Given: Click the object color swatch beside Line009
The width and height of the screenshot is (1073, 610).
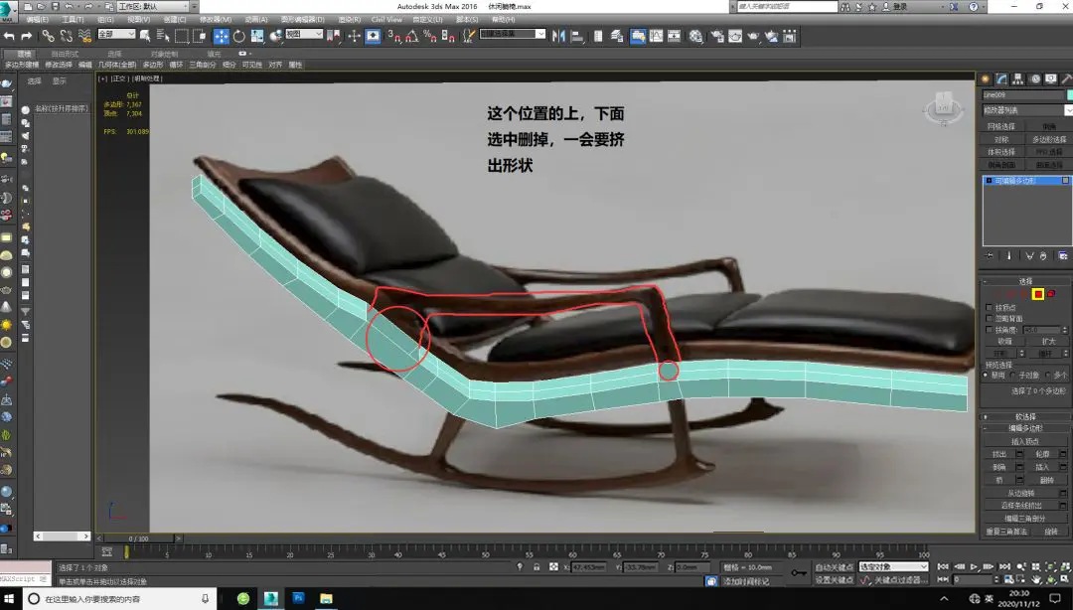Looking at the screenshot, I should [x=1070, y=94].
